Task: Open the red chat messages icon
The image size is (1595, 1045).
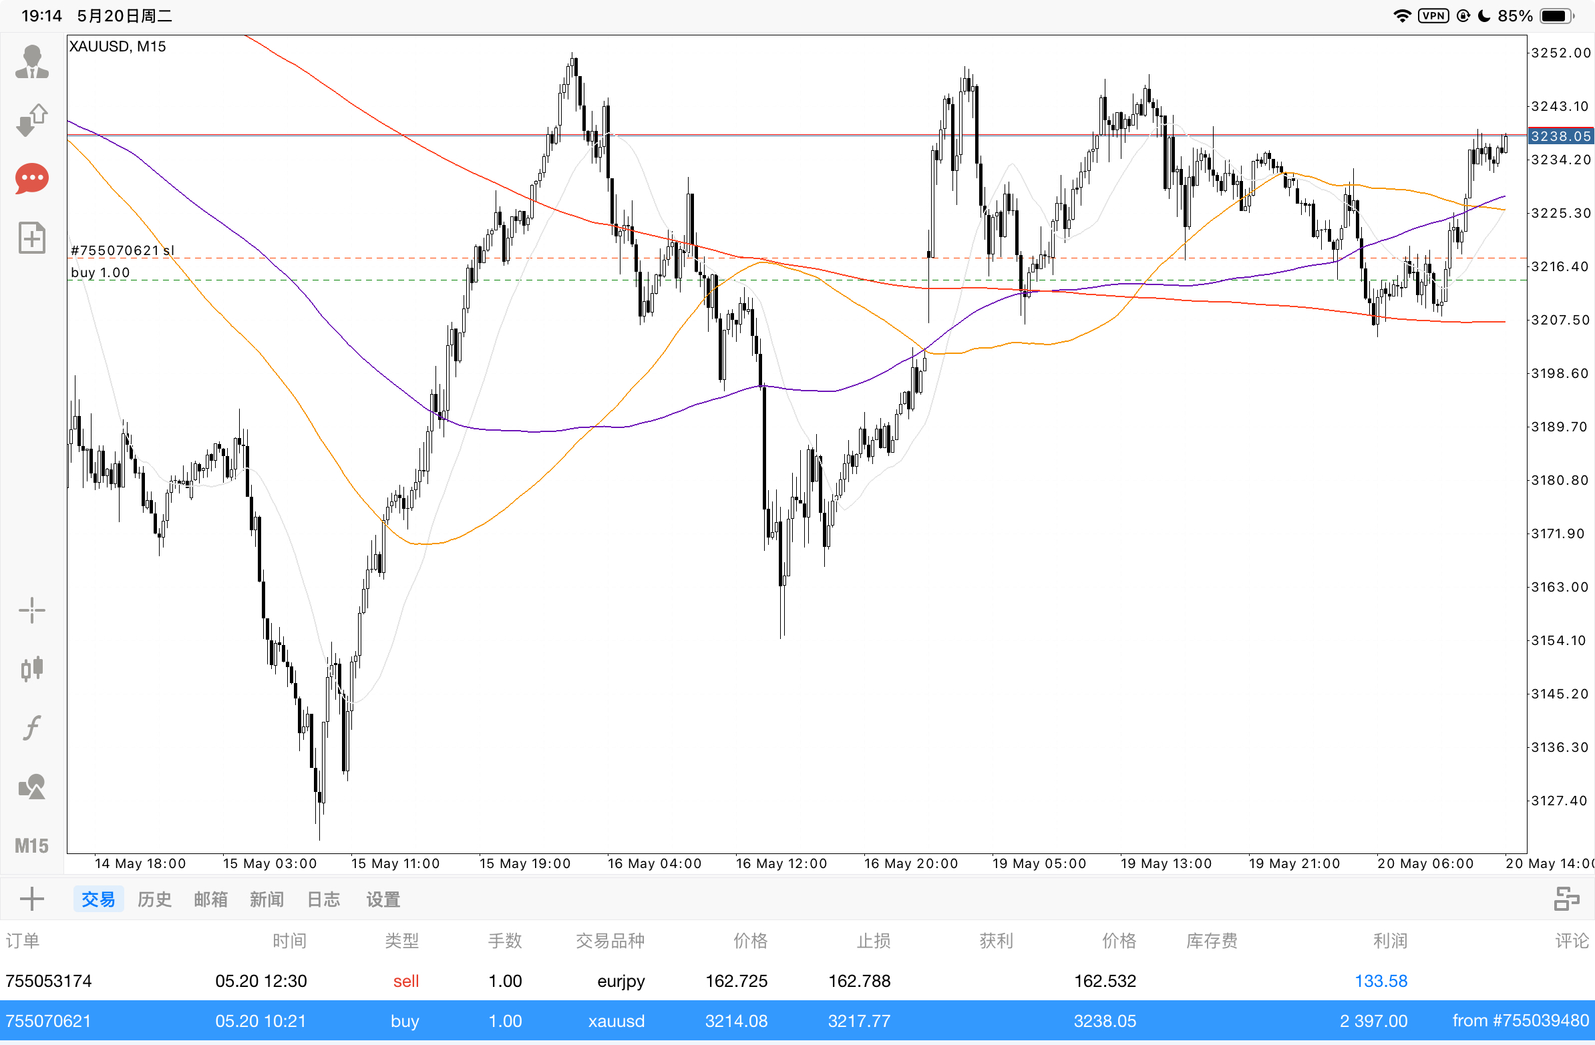Action: point(31,179)
